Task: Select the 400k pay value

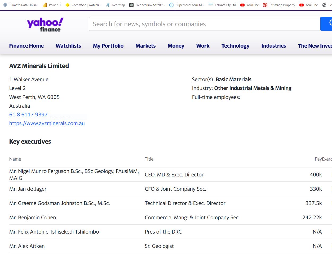Action: 316,175
